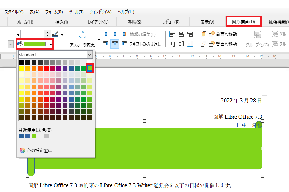Open the フォーム(R) menu
This screenshot has width=289, height=192.
[54, 12]
